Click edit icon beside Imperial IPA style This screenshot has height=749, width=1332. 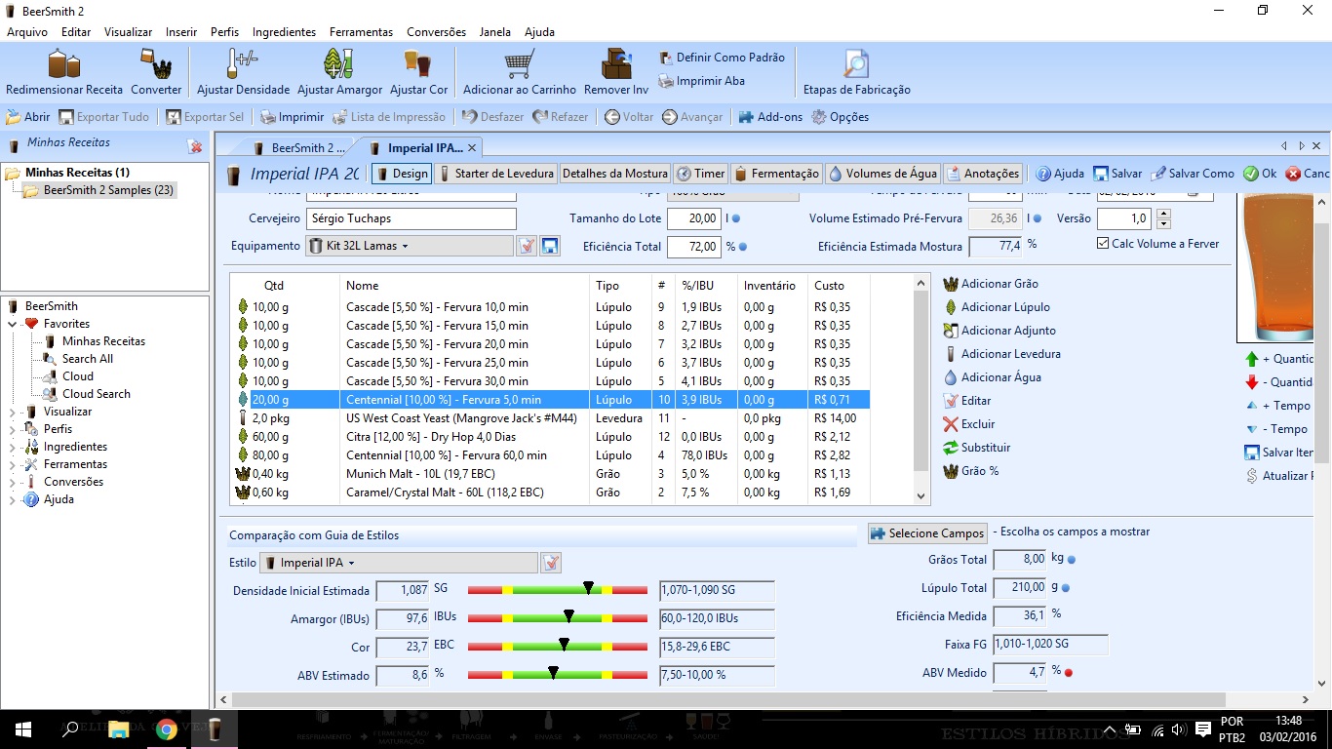(x=551, y=563)
